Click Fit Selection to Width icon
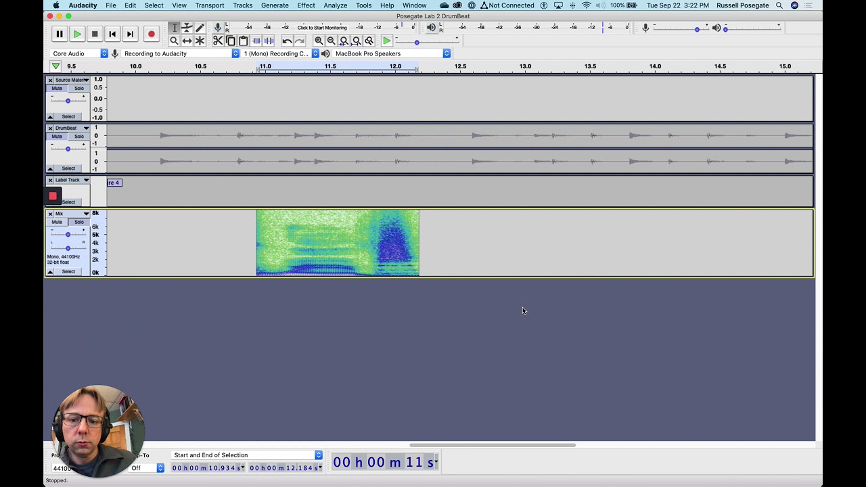This screenshot has height=487, width=866. click(344, 41)
